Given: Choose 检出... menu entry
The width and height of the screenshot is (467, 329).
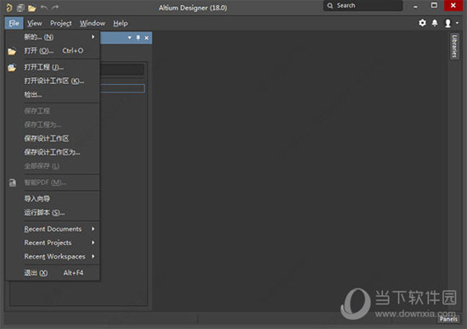Looking at the screenshot, I should (x=53, y=95).
